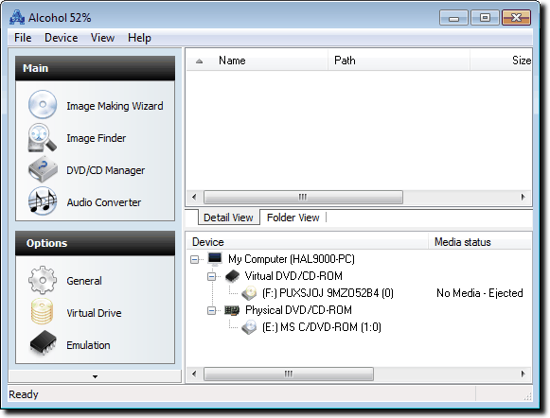This screenshot has height=418, width=550.
Task: Open the Device menu
Action: tap(61, 38)
